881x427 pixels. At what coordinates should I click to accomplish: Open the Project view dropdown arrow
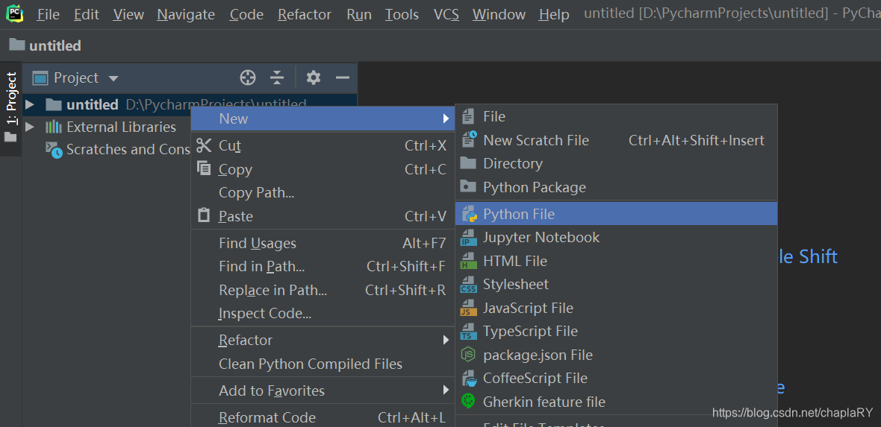pos(113,78)
